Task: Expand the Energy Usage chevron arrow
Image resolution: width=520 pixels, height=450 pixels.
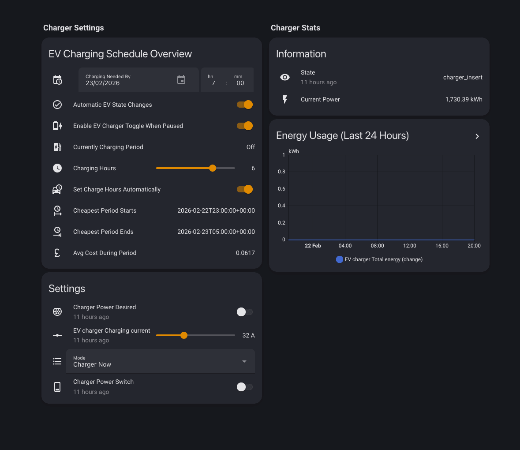Action: click(477, 136)
